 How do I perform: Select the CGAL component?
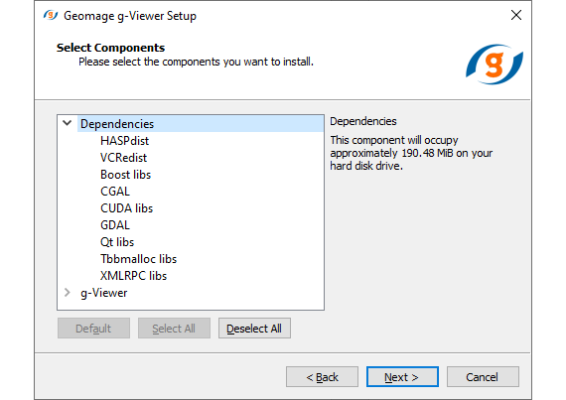click(115, 192)
